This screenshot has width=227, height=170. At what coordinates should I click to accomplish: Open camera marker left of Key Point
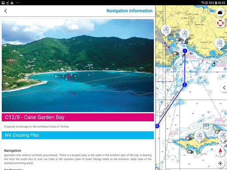click(190, 151)
